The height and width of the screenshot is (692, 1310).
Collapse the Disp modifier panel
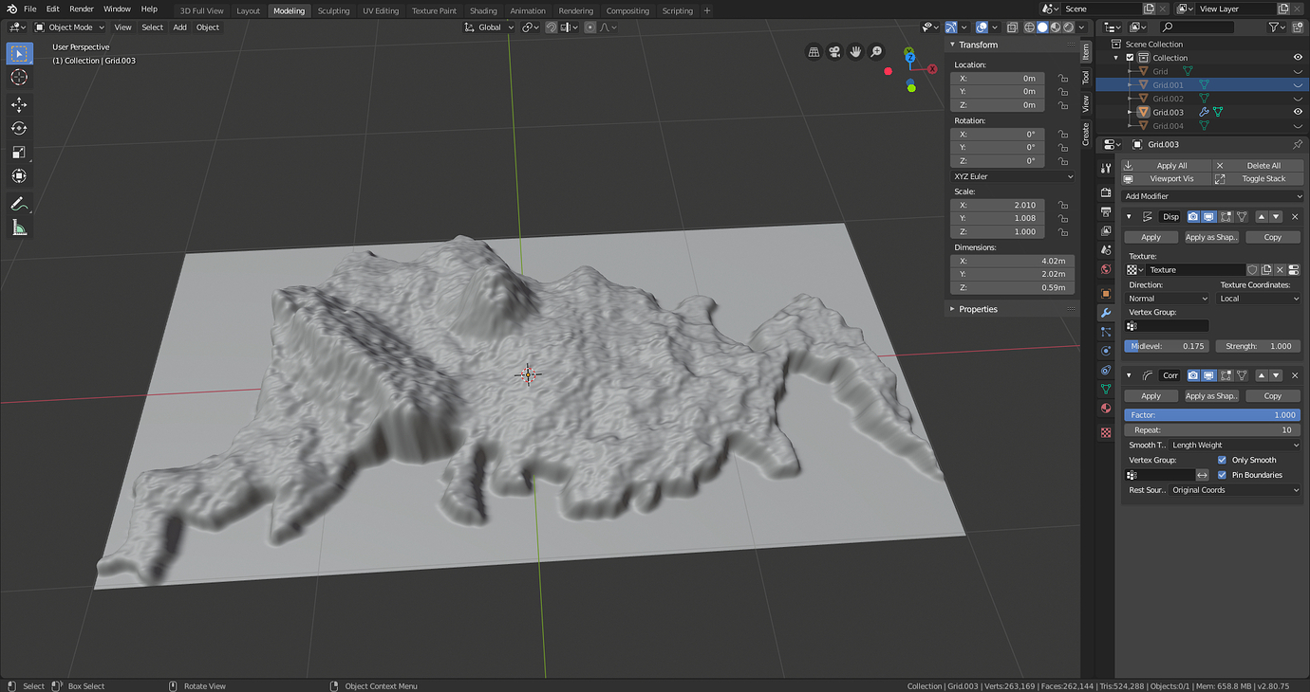1129,216
